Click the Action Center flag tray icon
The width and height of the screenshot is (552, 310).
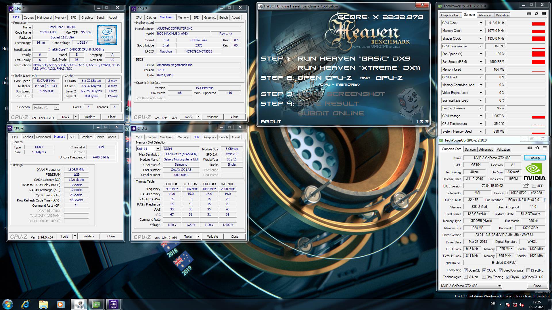[x=508, y=304]
